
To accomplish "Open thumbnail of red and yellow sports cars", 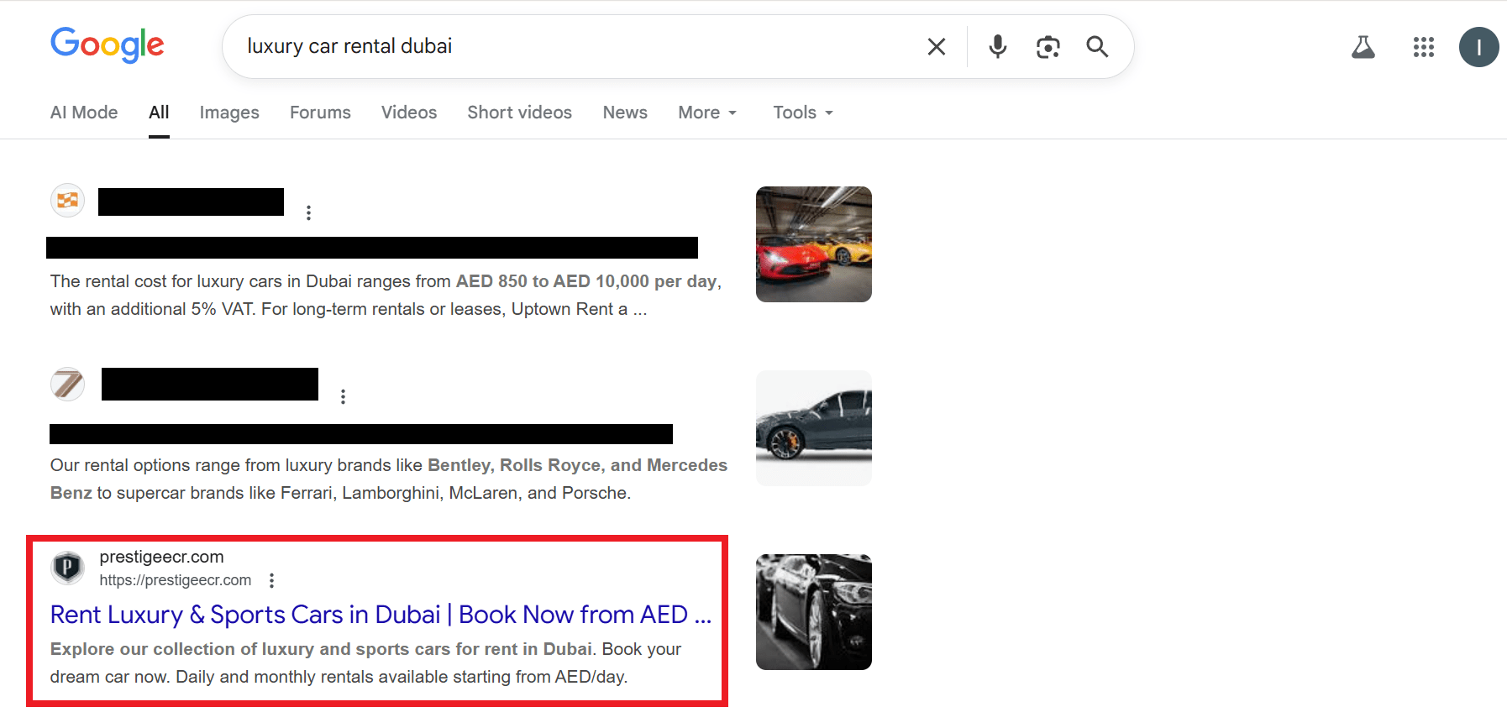I will (814, 244).
